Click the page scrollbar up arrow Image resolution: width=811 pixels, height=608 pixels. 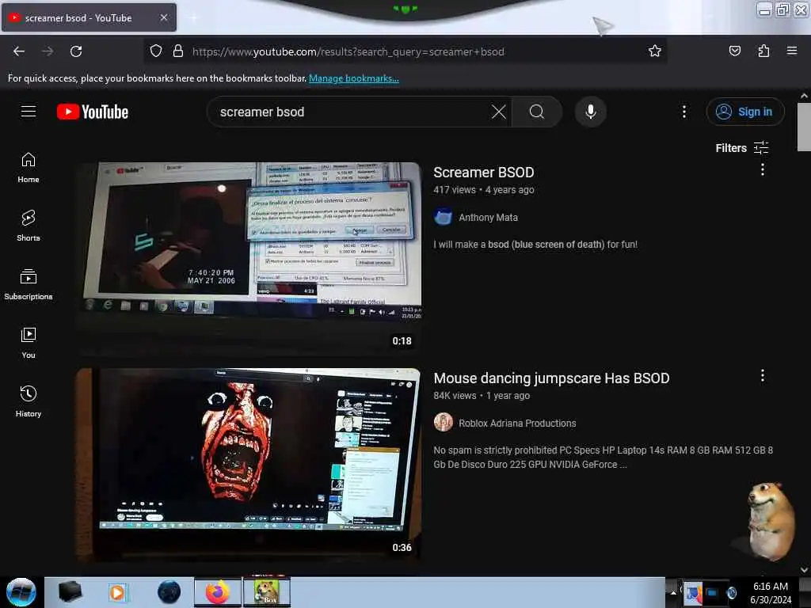[x=804, y=96]
